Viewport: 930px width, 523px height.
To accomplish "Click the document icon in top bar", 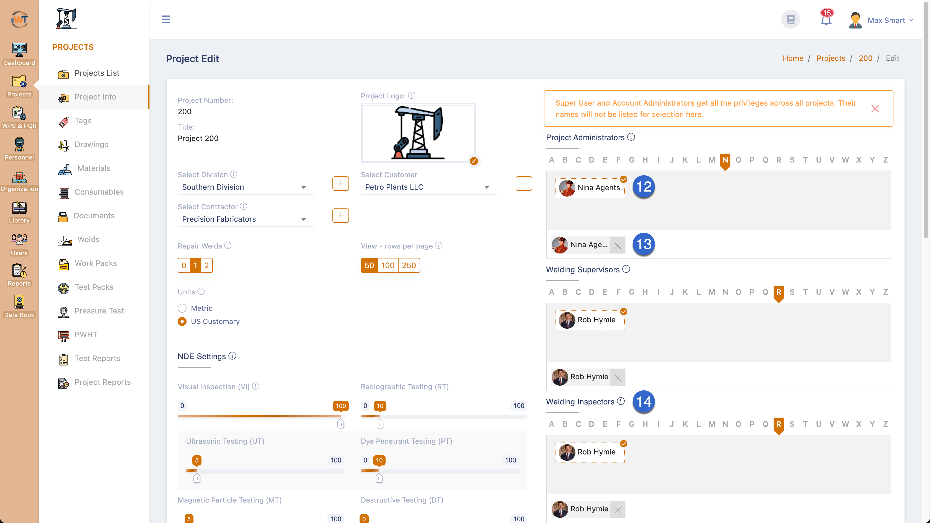I will pyautogui.click(x=790, y=19).
